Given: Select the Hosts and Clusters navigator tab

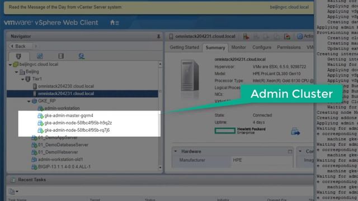Looking at the screenshot, I should pyautogui.click(x=18, y=56).
